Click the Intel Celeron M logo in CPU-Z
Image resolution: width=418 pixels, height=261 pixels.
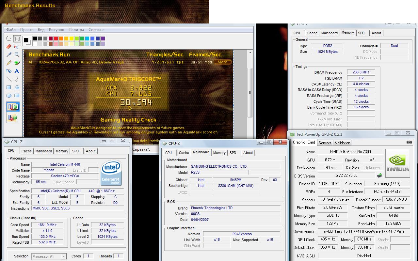point(111,173)
